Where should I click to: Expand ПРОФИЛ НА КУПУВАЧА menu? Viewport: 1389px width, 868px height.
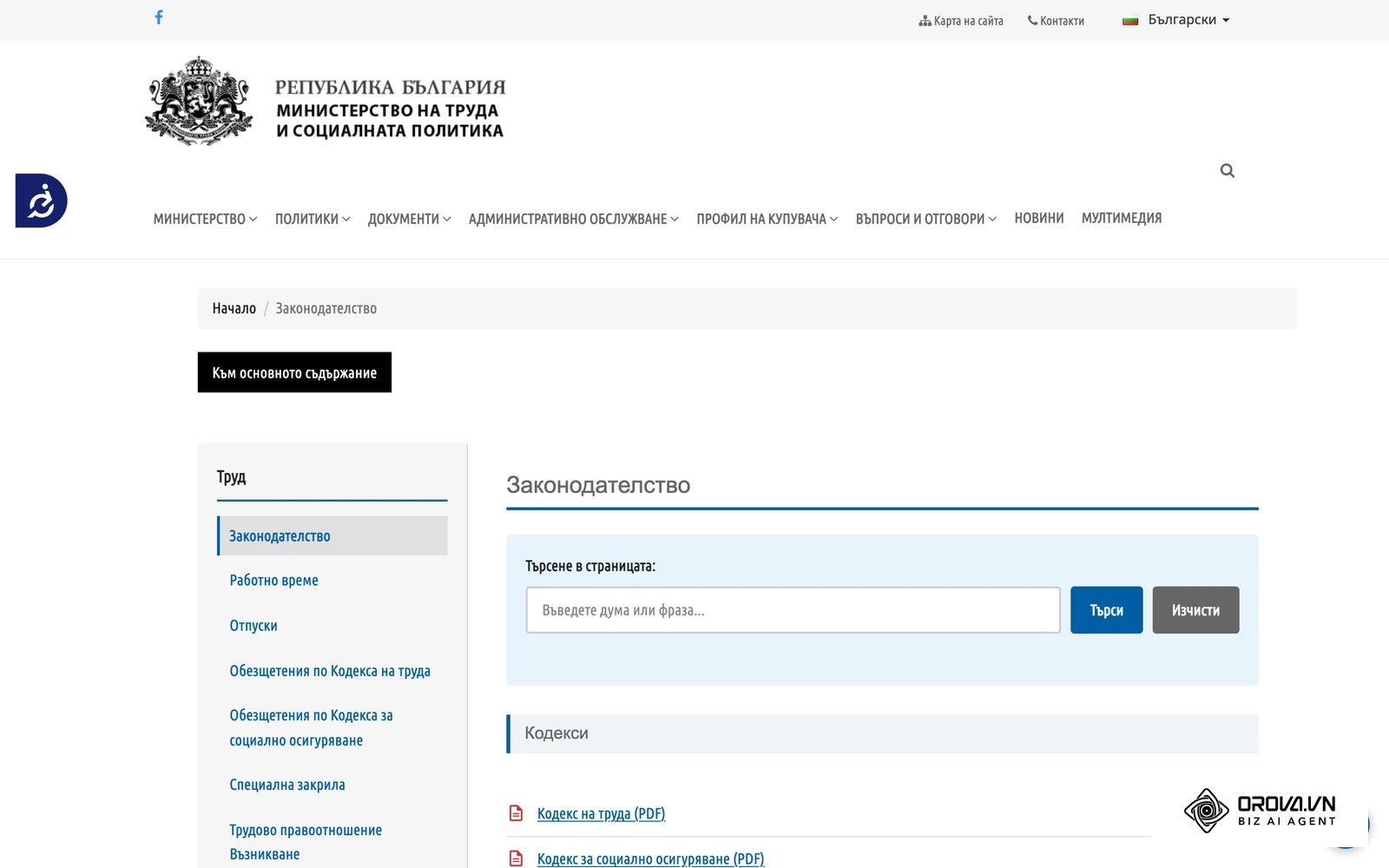click(x=767, y=219)
